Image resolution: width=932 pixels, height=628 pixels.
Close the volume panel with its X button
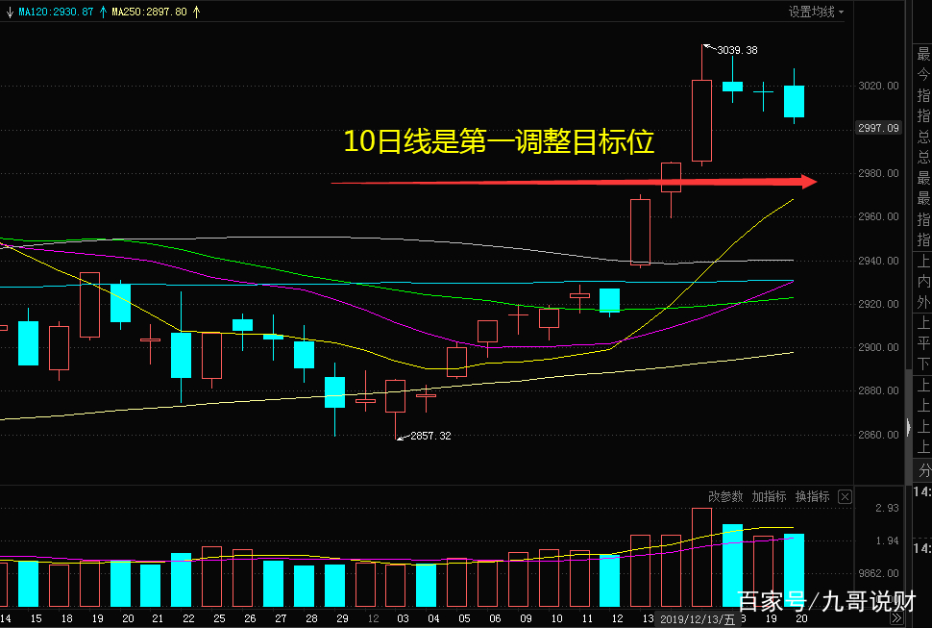(845, 497)
